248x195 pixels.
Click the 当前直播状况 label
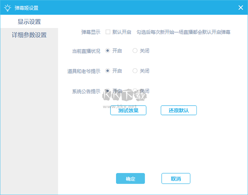point(86,51)
